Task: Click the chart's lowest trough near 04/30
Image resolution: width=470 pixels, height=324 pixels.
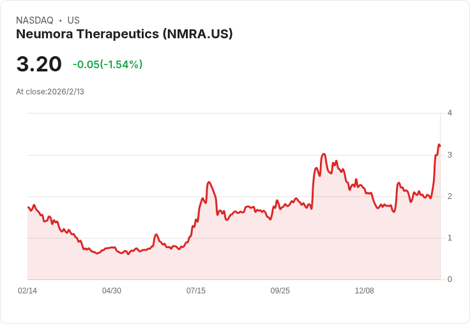Action: coord(128,254)
